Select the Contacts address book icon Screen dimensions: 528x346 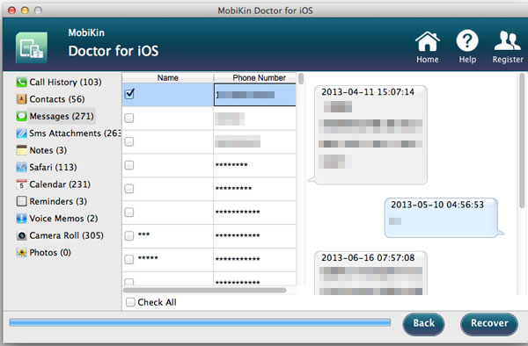point(21,99)
